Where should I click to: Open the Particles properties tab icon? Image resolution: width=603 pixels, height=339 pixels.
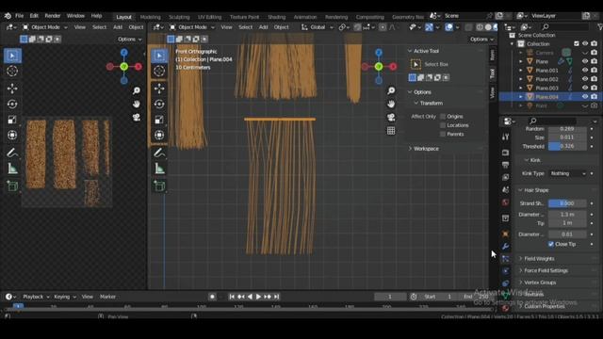coord(505,259)
